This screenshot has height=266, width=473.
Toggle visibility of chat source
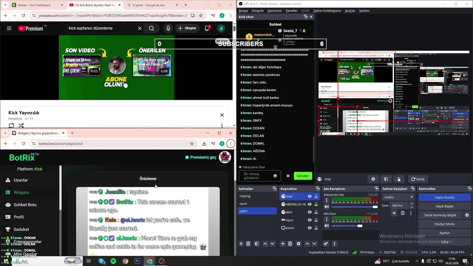pyautogui.click(x=310, y=197)
